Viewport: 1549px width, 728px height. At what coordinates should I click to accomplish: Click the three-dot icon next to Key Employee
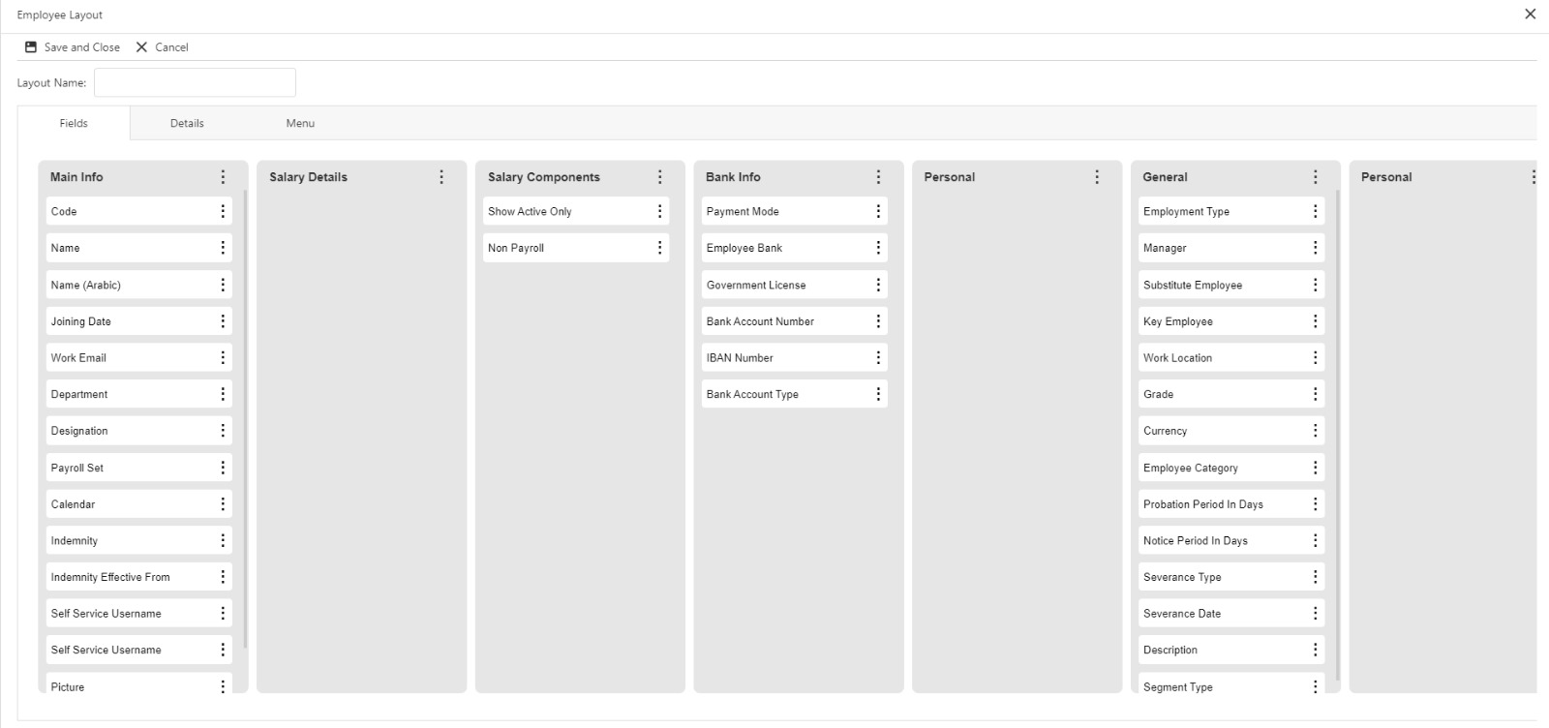pos(1315,321)
